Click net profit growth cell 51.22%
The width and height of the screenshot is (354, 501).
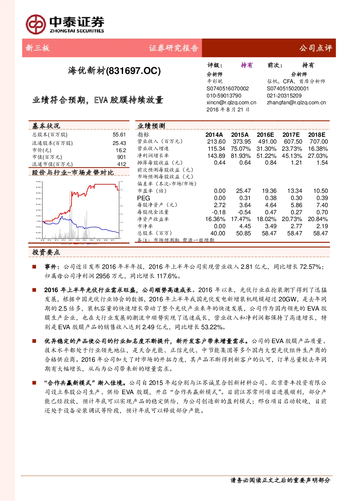pos(267,156)
